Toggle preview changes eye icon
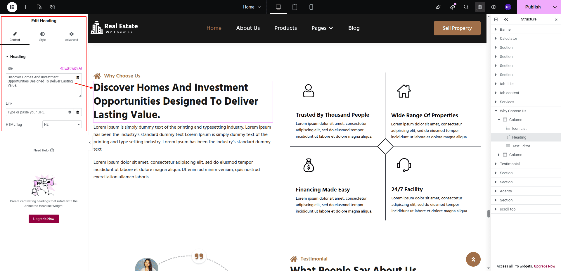 tap(494, 7)
